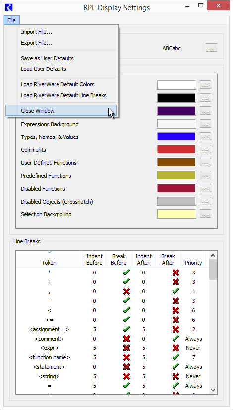Click ellipsis button next to white swatch
Screen dimensions: 233x410
click(x=205, y=85)
